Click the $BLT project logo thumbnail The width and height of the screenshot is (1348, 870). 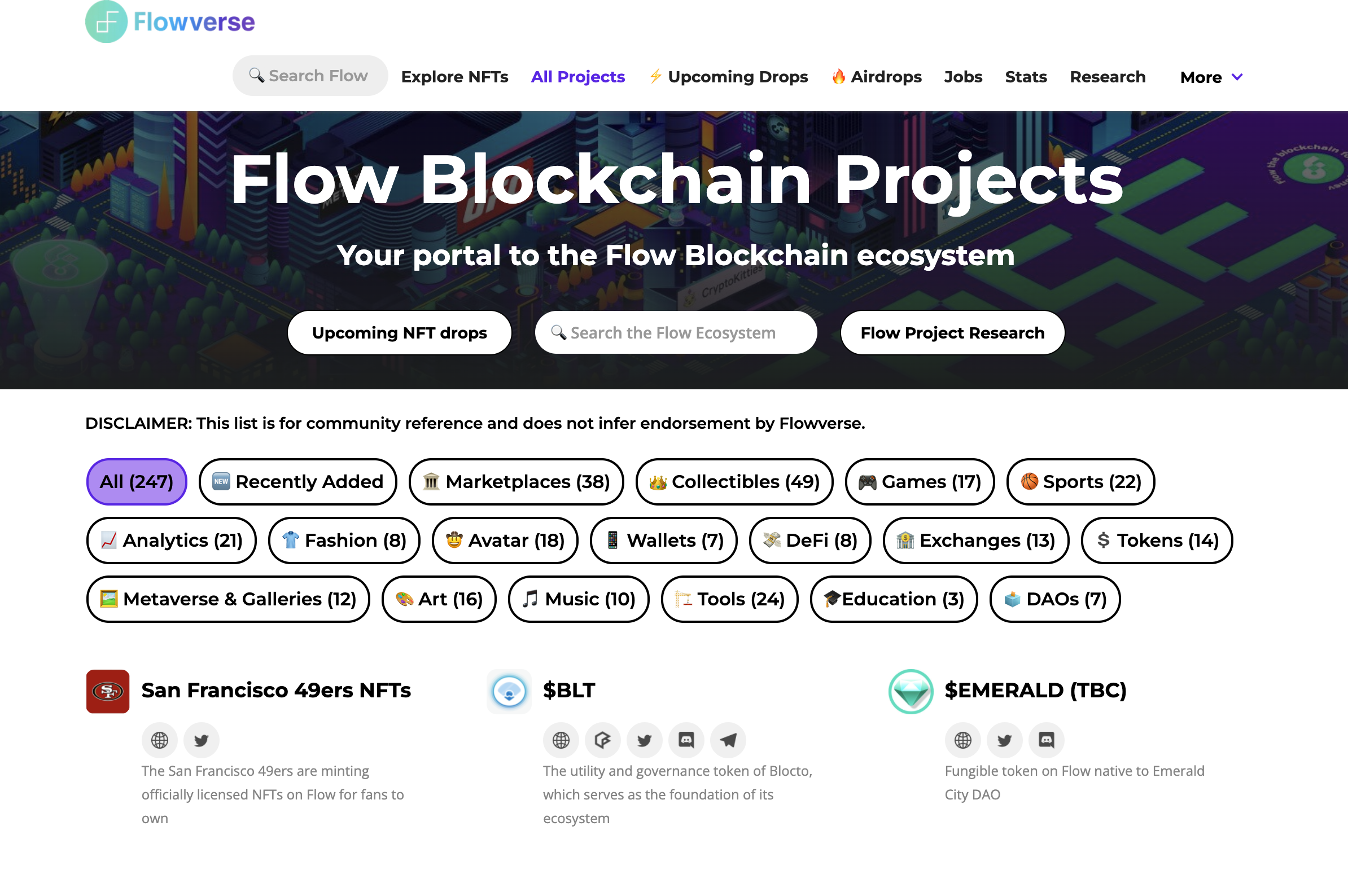pyautogui.click(x=509, y=692)
